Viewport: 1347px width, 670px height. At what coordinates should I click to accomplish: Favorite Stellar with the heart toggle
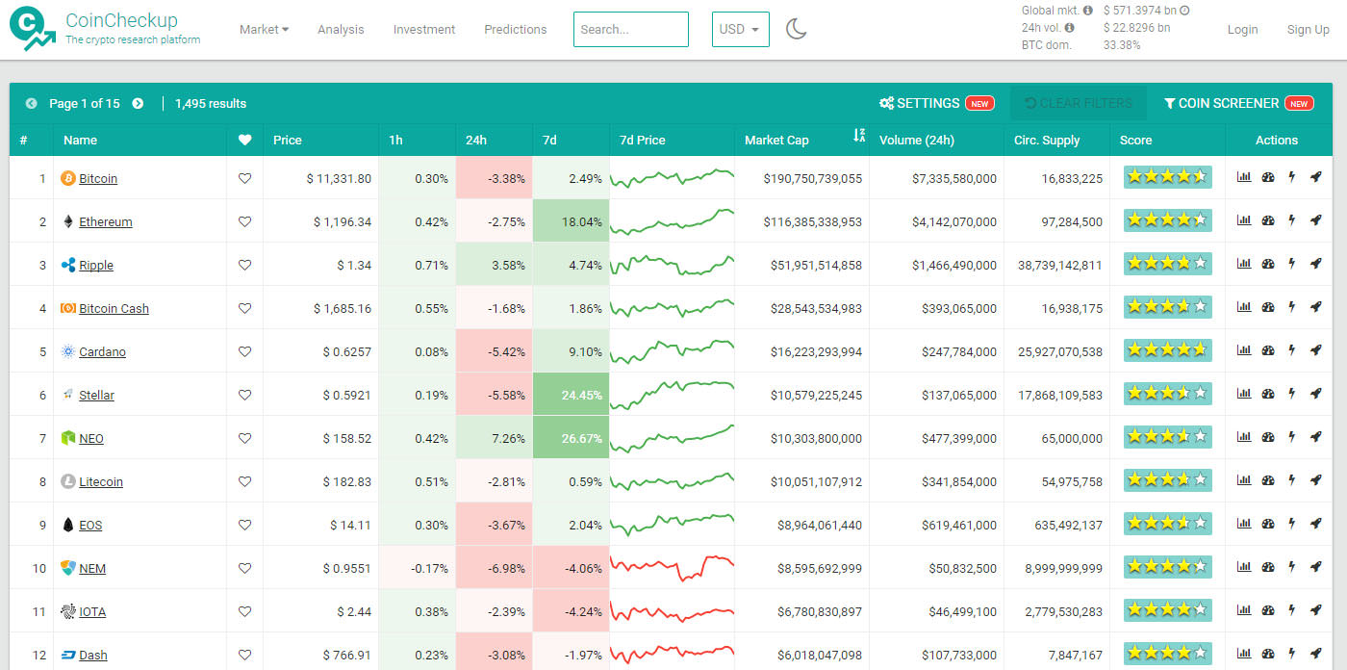pos(244,395)
